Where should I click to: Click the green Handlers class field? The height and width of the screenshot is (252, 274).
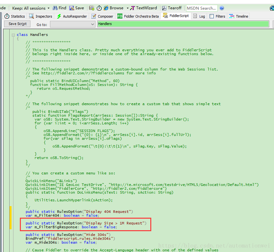pos(183,24)
